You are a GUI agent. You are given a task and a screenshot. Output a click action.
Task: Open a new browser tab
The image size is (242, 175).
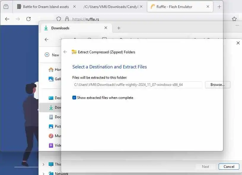pyautogui.click(x=219, y=7)
